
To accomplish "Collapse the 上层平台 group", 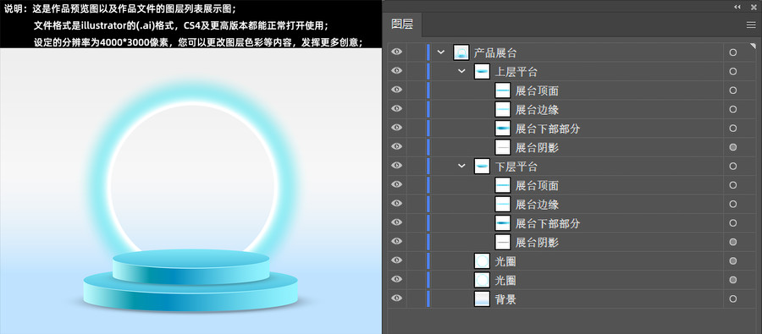I will pos(461,71).
